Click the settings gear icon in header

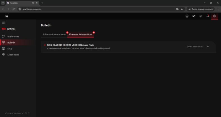click(215, 16)
